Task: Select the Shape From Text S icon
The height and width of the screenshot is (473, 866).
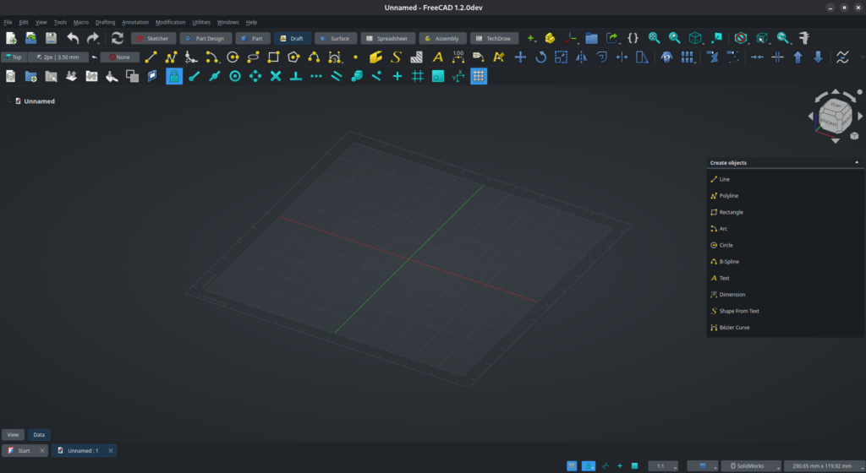Action: pos(396,57)
